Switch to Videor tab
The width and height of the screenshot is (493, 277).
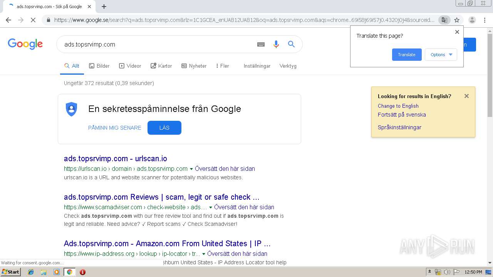130,66
